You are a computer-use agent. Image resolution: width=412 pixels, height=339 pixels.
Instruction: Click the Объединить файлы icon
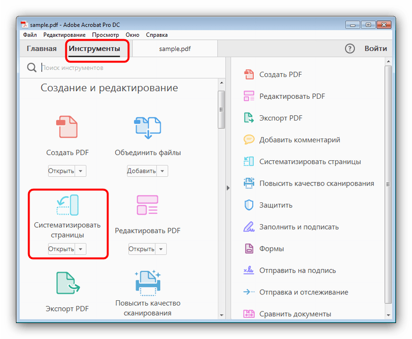point(148,127)
